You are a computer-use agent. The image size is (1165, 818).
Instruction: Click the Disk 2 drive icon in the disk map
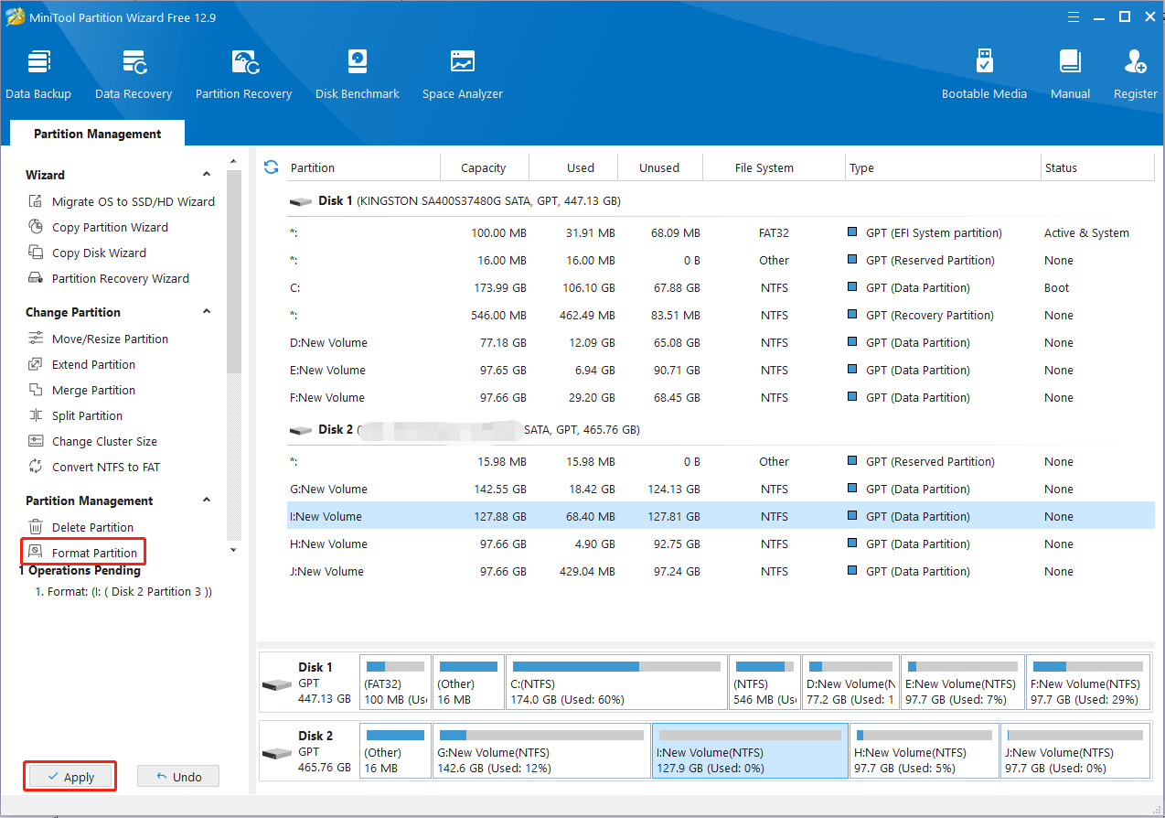(276, 754)
